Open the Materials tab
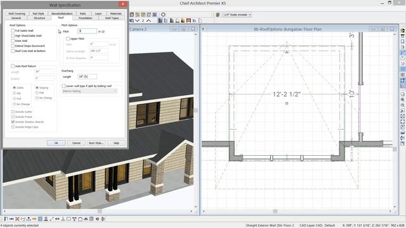This screenshot has height=228, width=406. click(115, 13)
